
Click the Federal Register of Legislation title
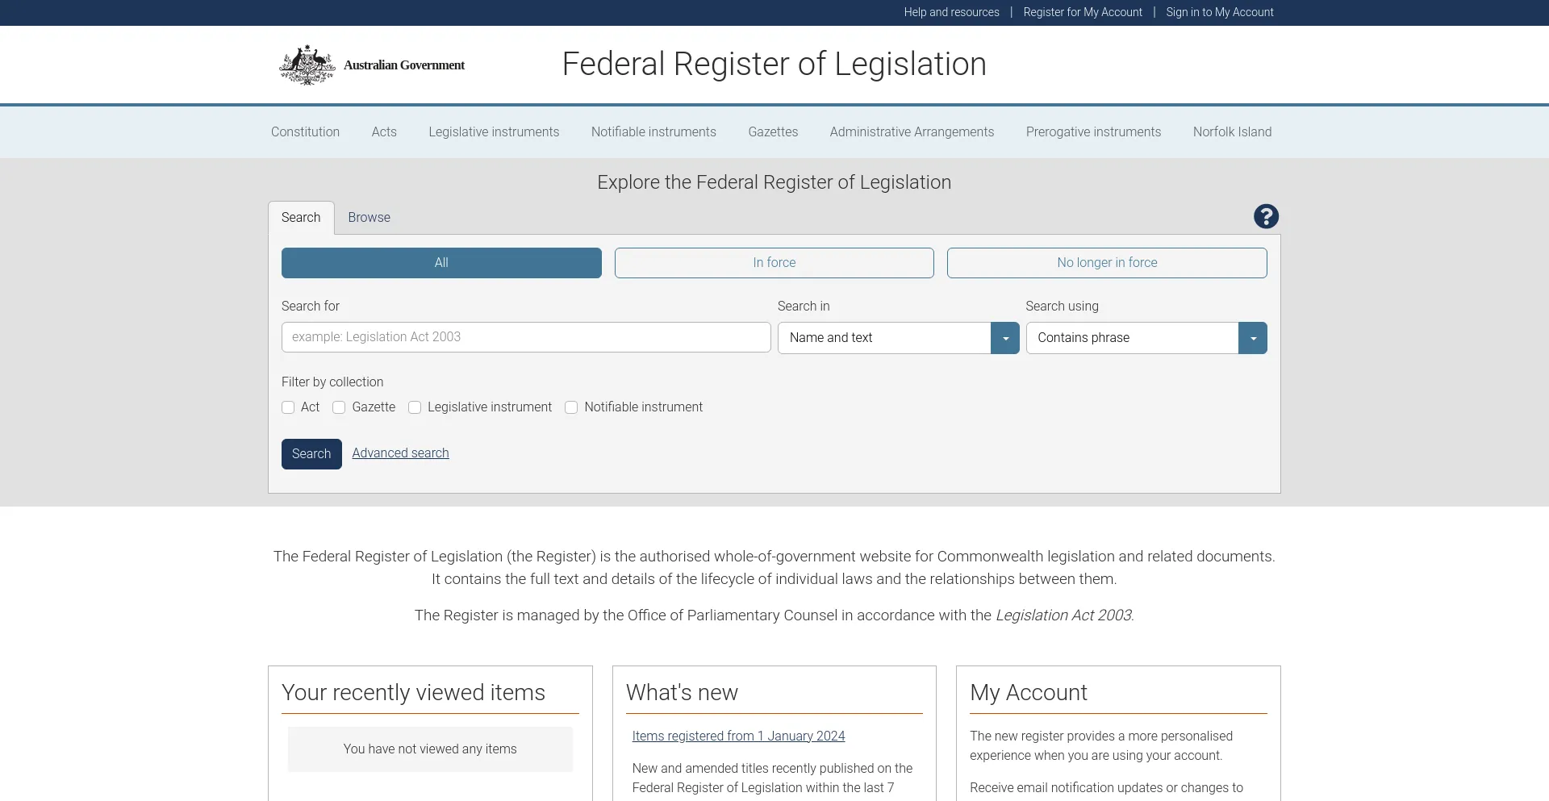(774, 64)
